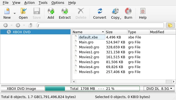Click the default.xbe file icon
The image size is (176, 100).
[75, 37]
